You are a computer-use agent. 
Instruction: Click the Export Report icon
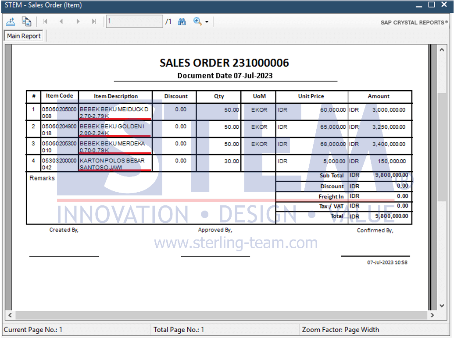point(11,21)
